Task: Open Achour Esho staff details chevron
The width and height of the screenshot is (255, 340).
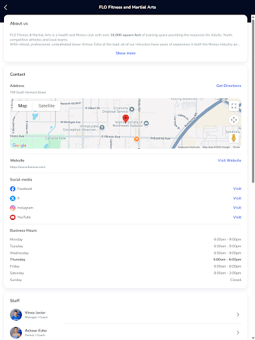Action: tap(238, 333)
